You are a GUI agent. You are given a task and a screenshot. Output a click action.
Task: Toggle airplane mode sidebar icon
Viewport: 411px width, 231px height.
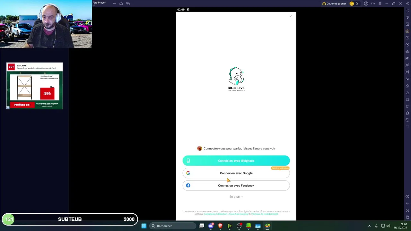click(407, 86)
